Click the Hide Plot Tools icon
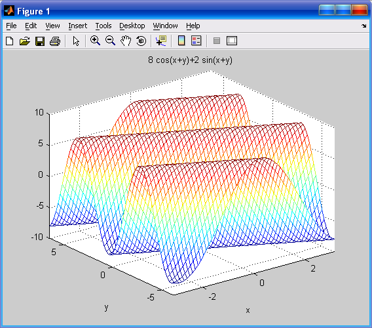The width and height of the screenshot is (372, 328). point(217,41)
